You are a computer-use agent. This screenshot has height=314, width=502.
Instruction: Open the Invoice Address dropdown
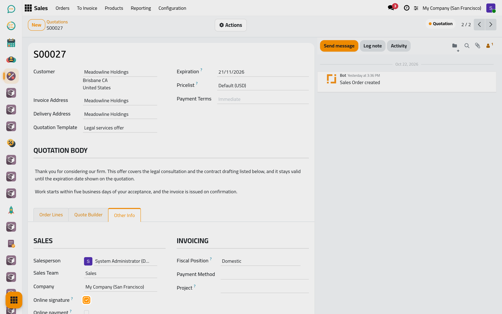[x=120, y=101]
